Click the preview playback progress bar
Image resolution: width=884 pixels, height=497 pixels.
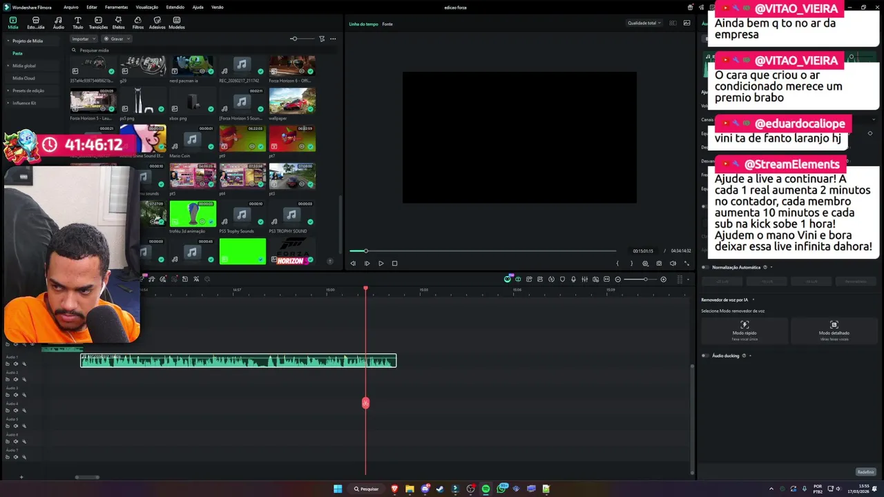(x=482, y=251)
